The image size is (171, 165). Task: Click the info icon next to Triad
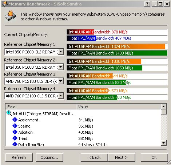15,138
